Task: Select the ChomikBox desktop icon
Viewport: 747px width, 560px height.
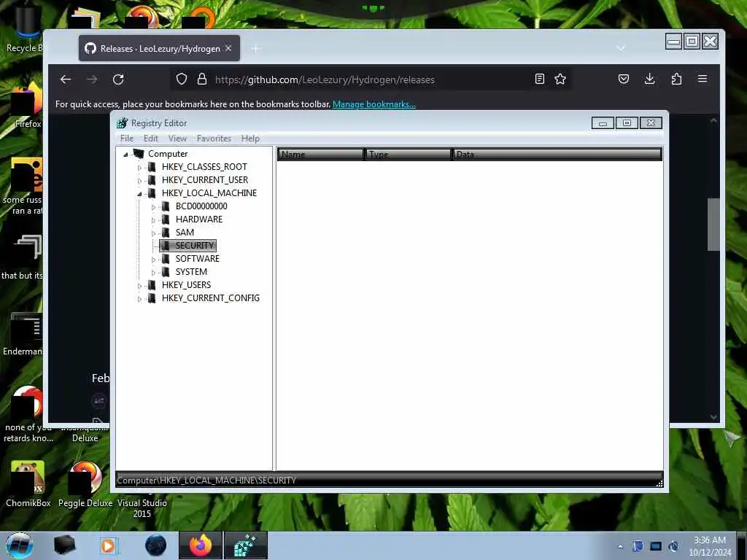Action: 28,485
